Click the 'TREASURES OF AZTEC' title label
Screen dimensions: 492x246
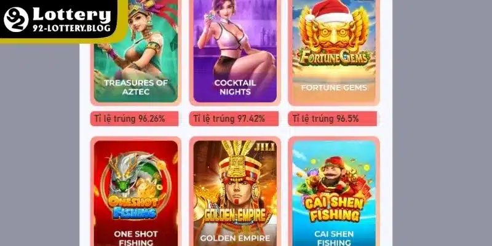click(136, 87)
